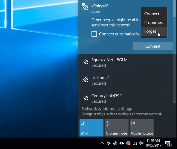
Task: Choose Forget from the context menu
Action: (150, 31)
